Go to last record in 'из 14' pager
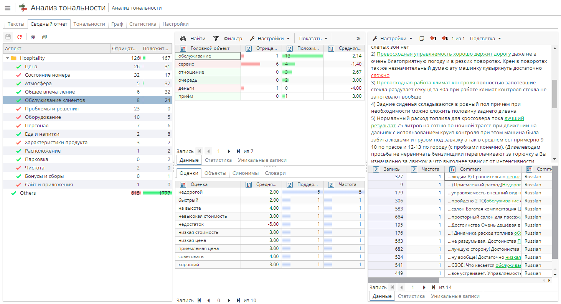The height and width of the screenshot is (304, 561). 433,288
